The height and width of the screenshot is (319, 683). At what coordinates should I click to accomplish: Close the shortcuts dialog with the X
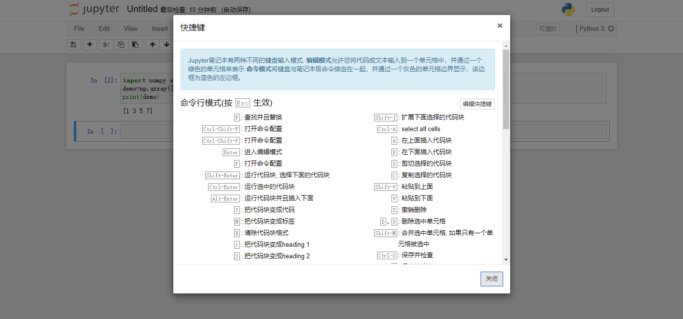click(x=500, y=26)
